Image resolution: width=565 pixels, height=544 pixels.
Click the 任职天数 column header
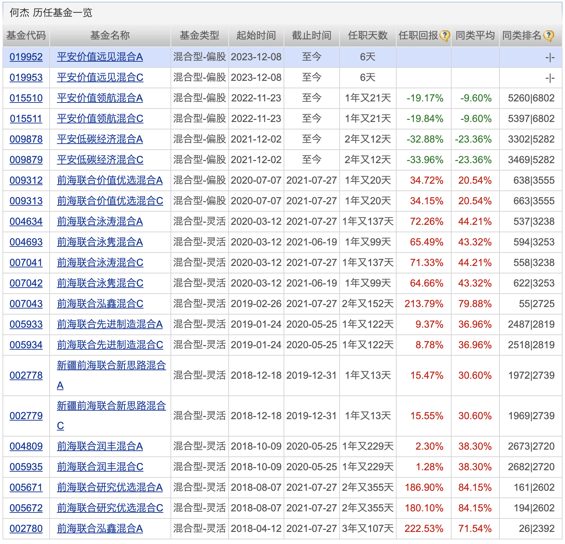point(368,35)
